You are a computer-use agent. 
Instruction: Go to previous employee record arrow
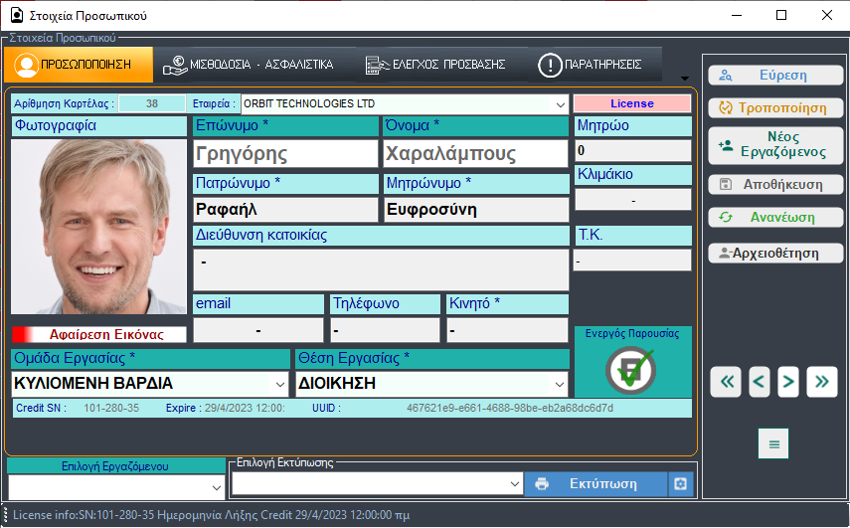759,381
